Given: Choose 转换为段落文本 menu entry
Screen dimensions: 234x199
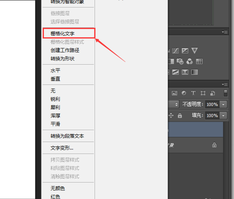Looking at the screenshot, I should click(68, 136).
